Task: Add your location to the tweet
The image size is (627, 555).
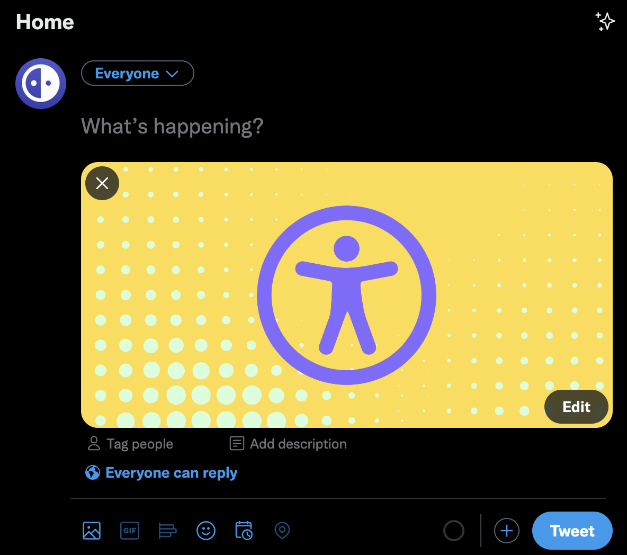Action: 282,531
